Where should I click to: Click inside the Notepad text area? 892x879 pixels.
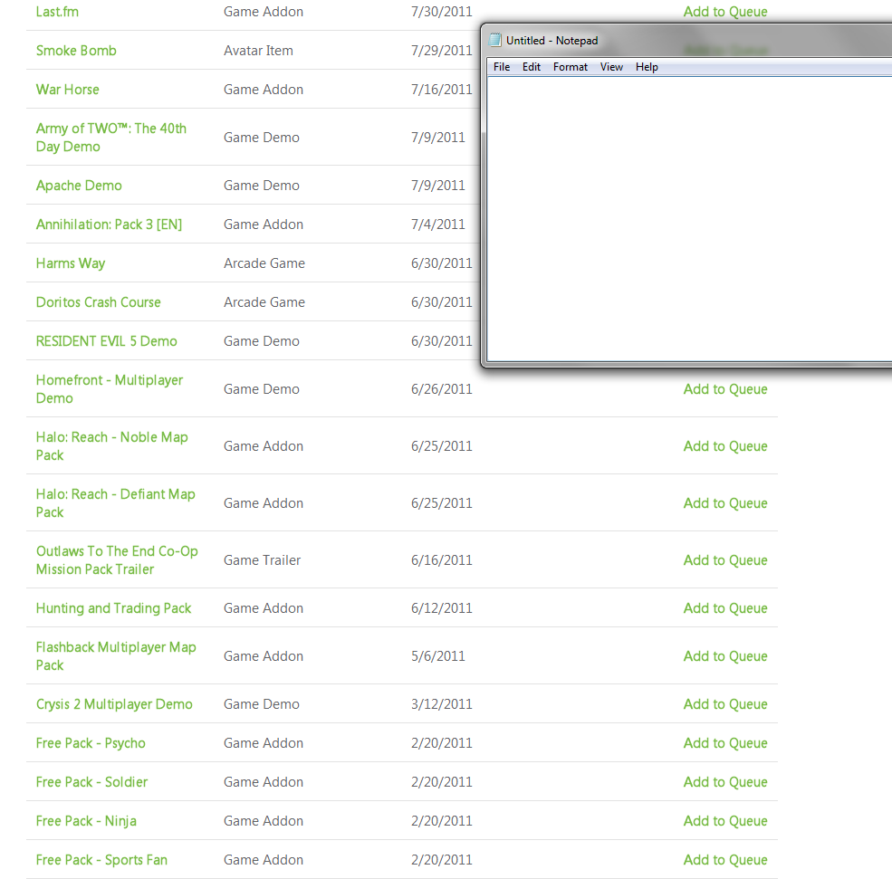pyautogui.click(x=689, y=219)
